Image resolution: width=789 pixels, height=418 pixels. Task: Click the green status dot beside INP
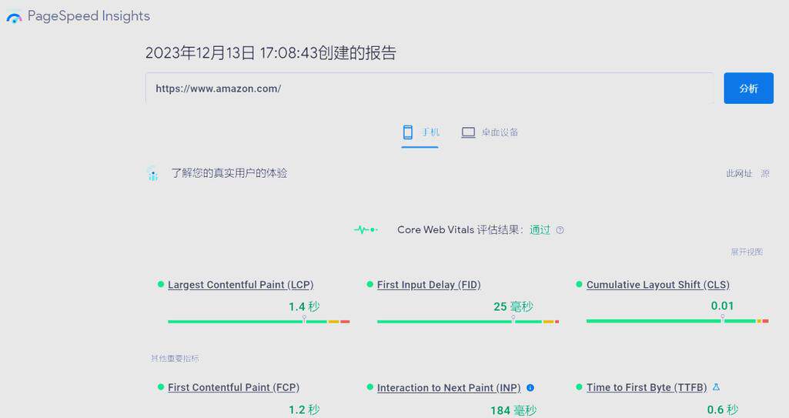click(369, 386)
